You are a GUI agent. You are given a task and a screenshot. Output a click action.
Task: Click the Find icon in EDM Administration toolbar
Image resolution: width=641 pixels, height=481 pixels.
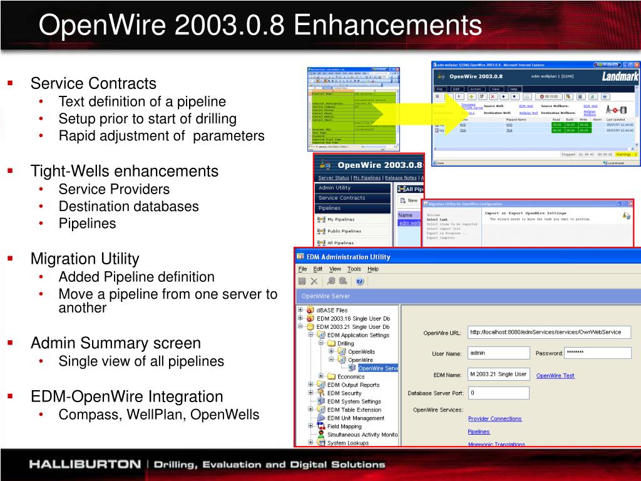tap(331, 281)
